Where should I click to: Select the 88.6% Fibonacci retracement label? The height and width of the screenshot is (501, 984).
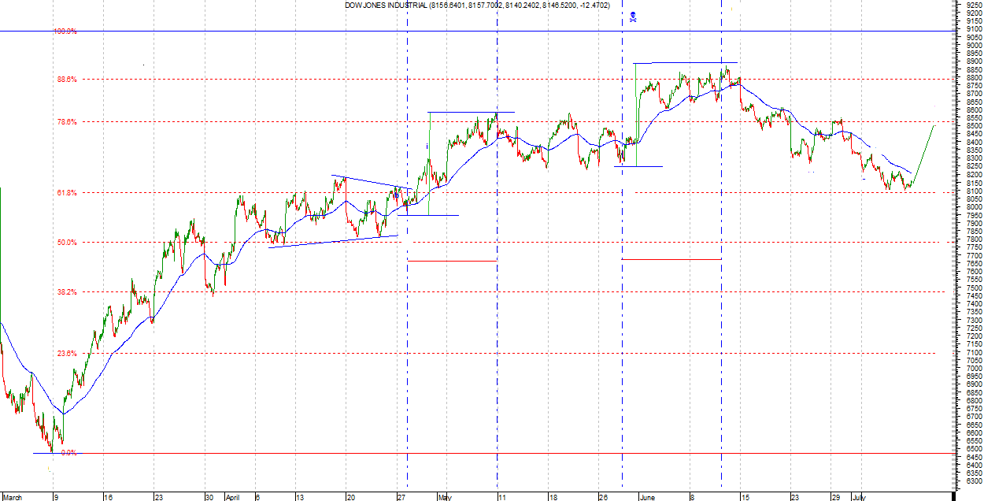[x=66, y=80]
